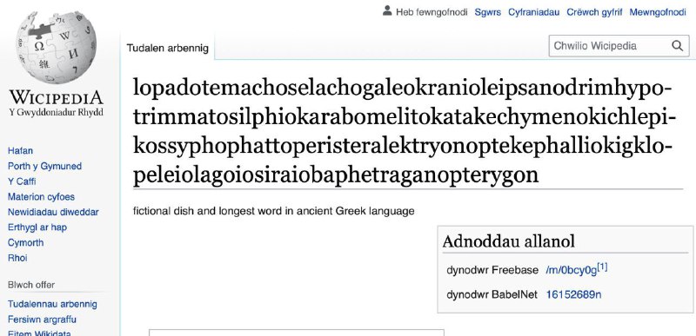Click the search magnifier icon
Image resolution: width=696 pixels, height=336 pixels.
[677, 46]
